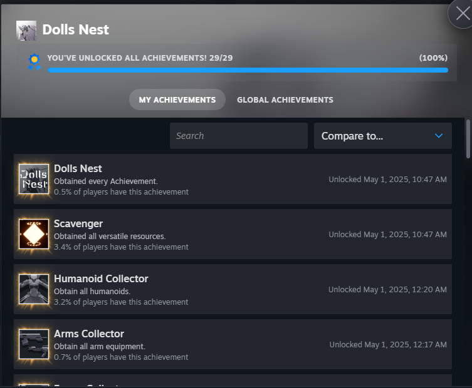Image resolution: width=472 pixels, height=388 pixels.
Task: Click the Dolls Nest game title
Action: (x=76, y=29)
